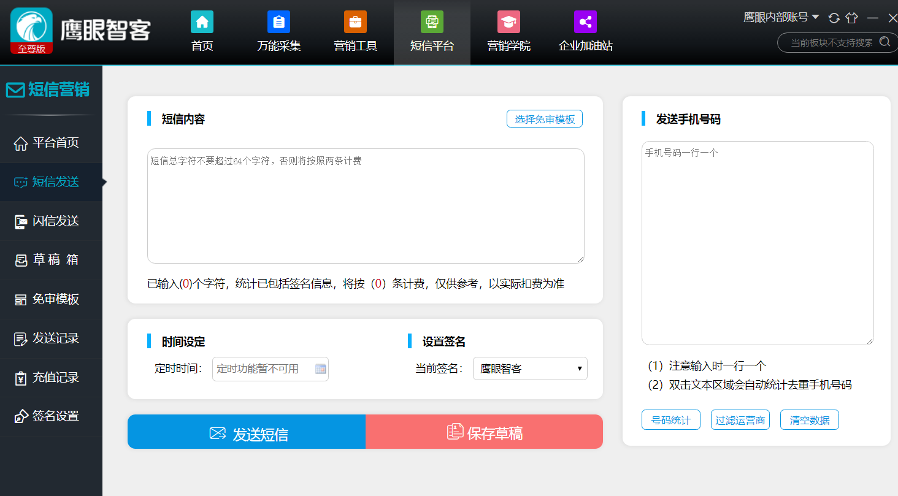Expand the 鹰眼内部账号 account dropdown
Screen dimensions: 898x496
781,17
